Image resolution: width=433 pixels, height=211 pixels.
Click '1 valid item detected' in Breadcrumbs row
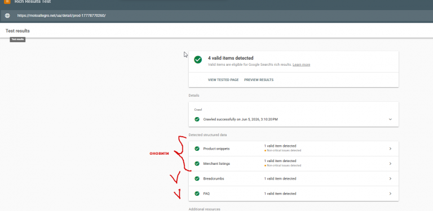280,179
